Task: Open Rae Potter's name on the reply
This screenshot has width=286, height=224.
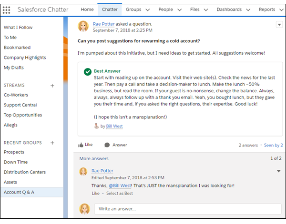Action: pyautogui.click(x=102, y=171)
